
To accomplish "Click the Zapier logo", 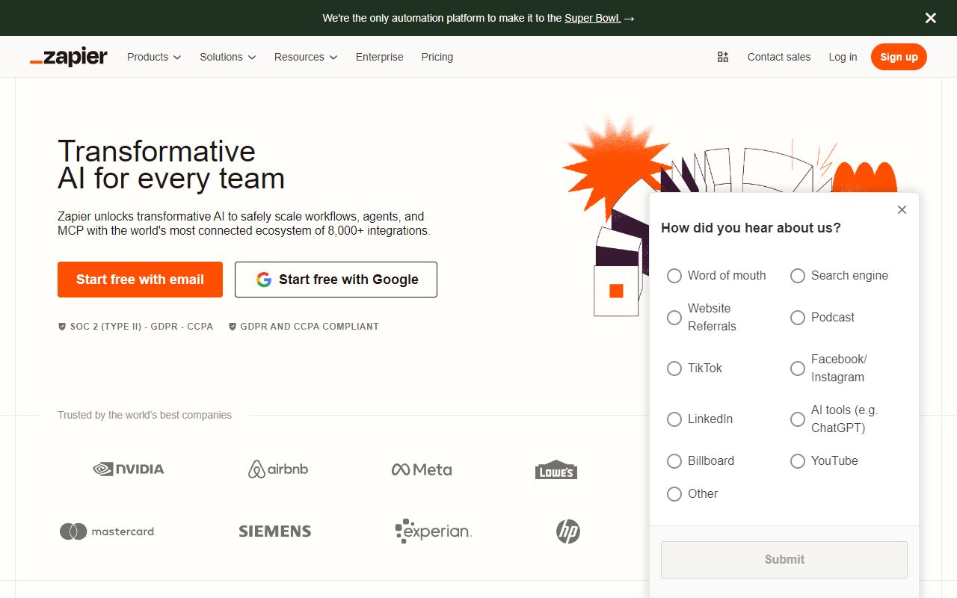I will pos(68,56).
